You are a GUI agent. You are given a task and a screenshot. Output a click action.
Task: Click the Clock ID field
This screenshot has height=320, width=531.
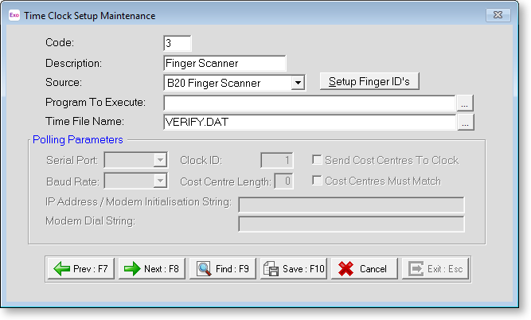[278, 160]
